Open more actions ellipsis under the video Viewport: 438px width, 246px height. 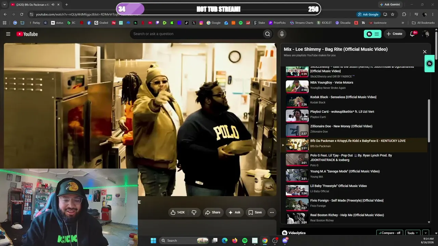click(272, 212)
